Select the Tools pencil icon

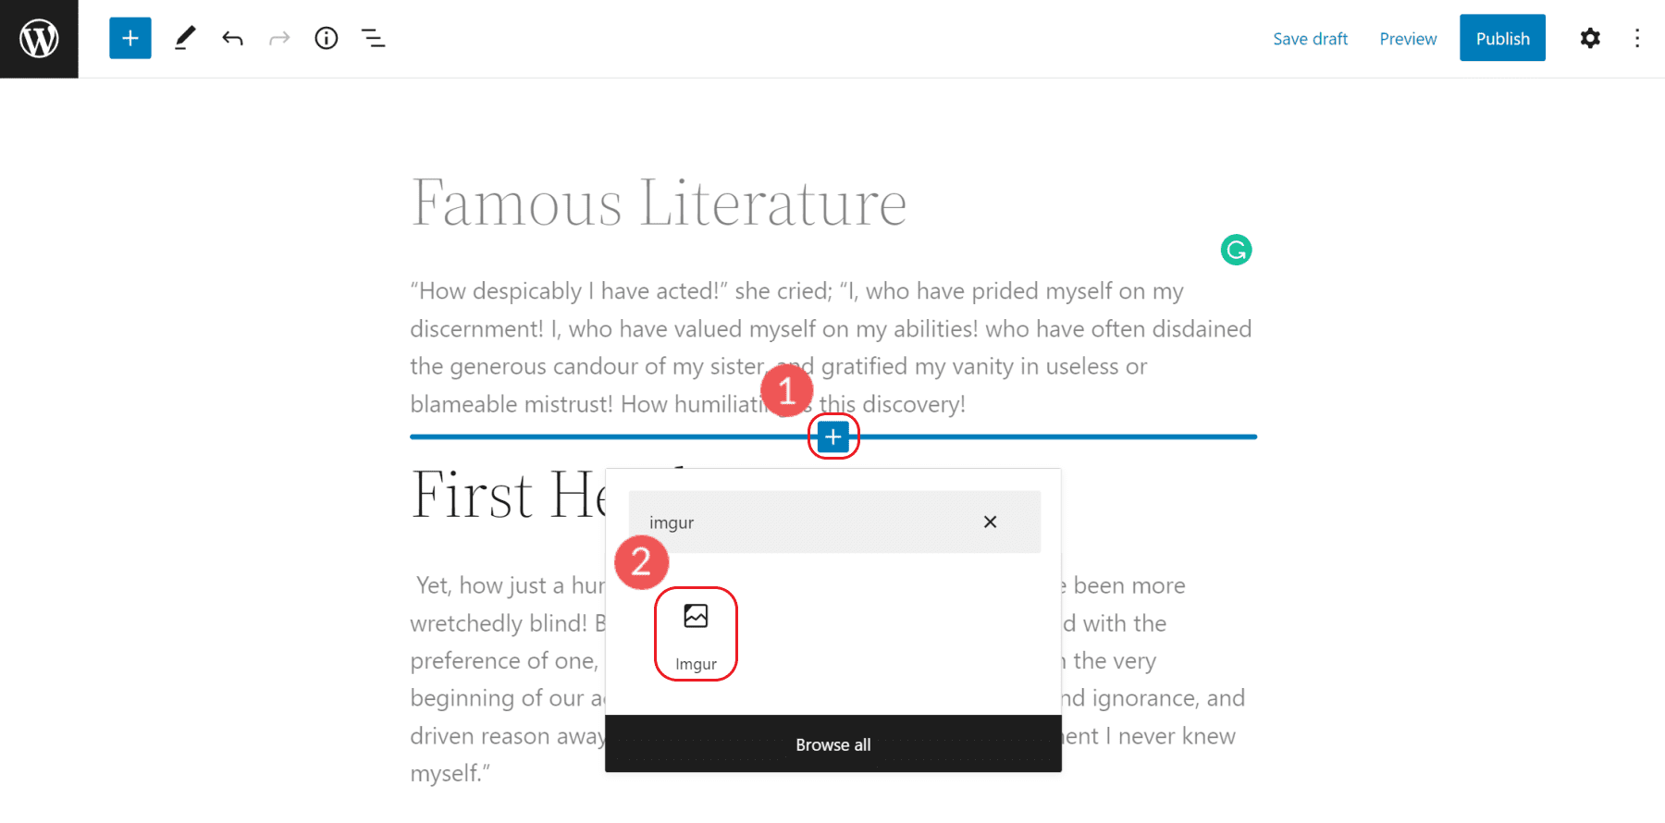coord(184,38)
